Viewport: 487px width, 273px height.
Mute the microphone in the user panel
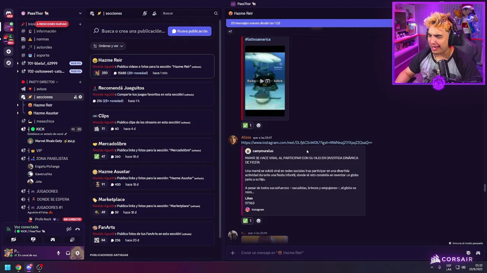pyautogui.click(x=59, y=253)
